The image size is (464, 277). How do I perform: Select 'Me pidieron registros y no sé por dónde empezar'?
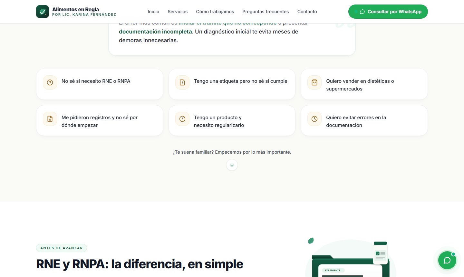(x=100, y=121)
